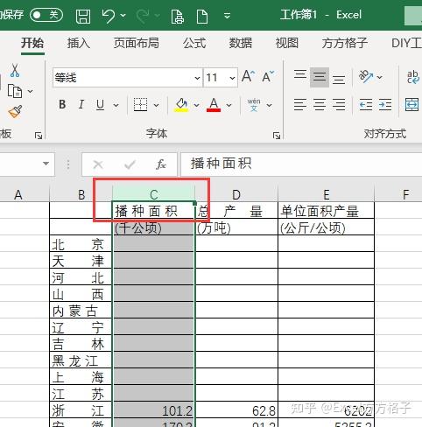422x427 pixels.
Task: Click the Undo arrow icon
Action: coord(109,16)
